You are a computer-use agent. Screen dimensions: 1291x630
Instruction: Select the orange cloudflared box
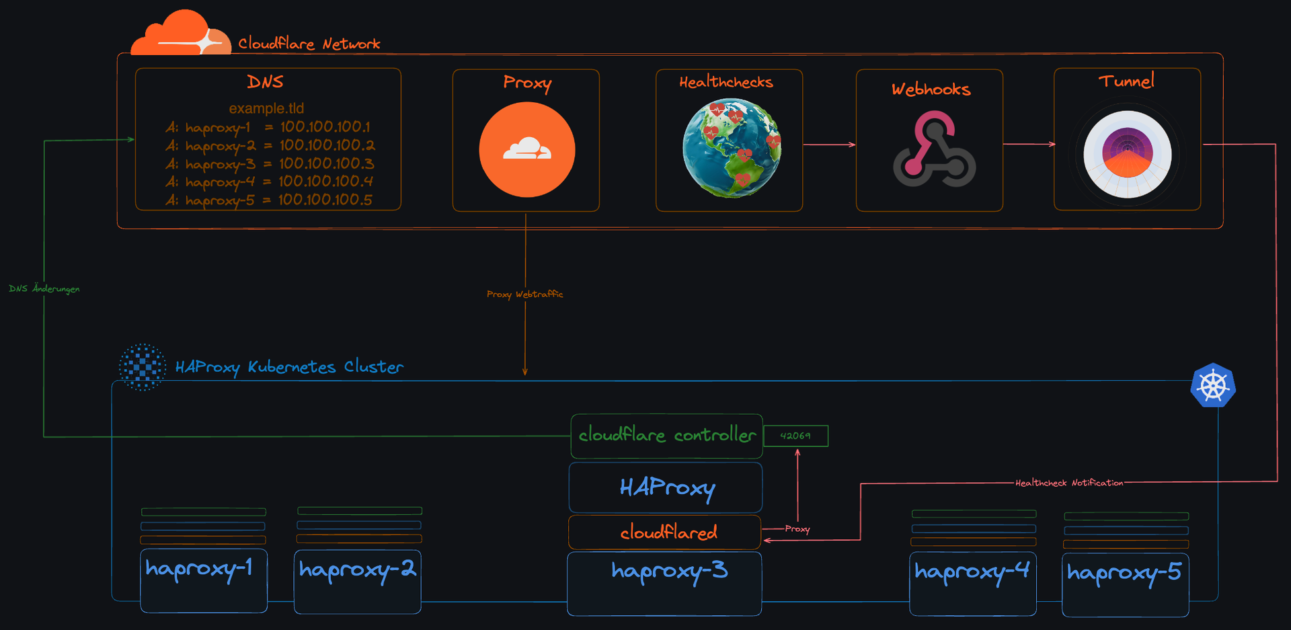665,533
